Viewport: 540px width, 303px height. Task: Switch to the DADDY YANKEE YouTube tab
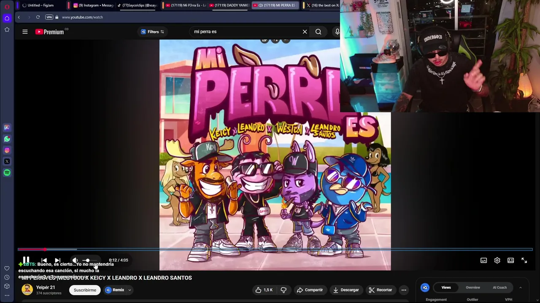[229, 5]
